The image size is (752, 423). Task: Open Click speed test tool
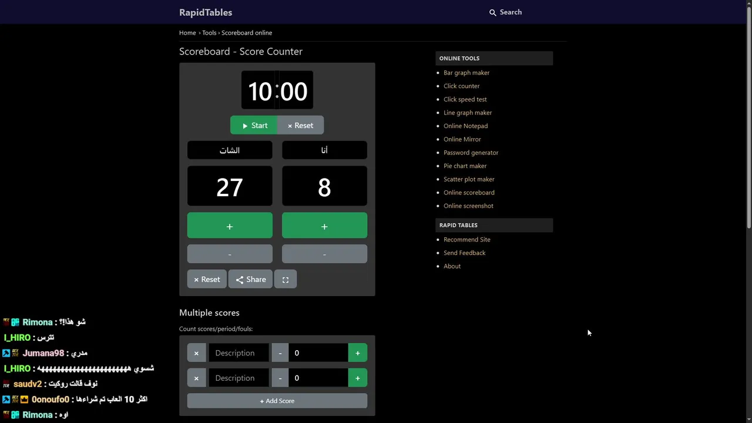coord(465,99)
